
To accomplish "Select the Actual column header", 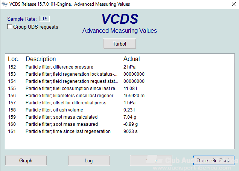I will 177,59.
